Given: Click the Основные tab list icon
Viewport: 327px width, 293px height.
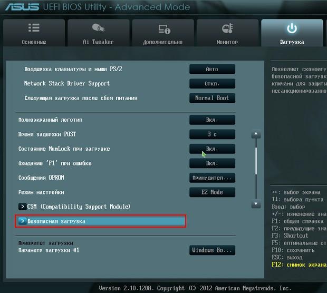Looking at the screenshot, I should (34, 28).
